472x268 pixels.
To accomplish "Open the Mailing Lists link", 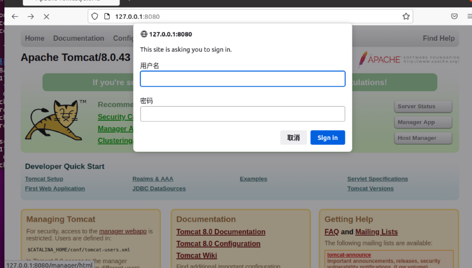I will (376, 232).
